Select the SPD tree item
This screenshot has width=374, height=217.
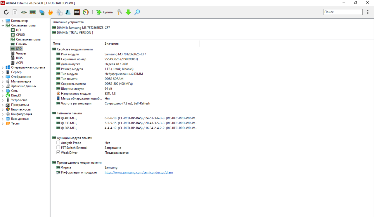19,49
